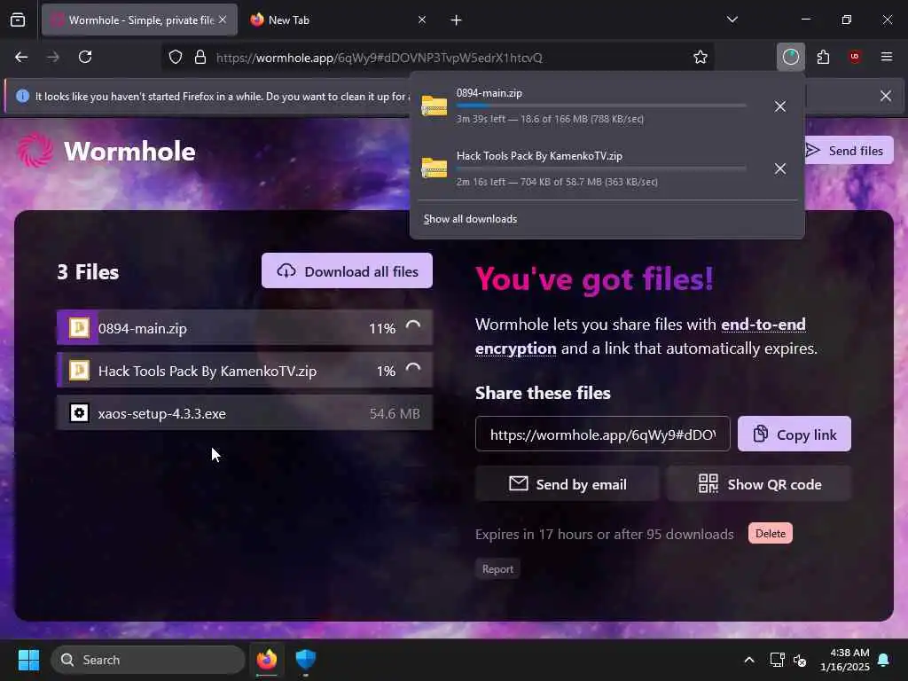This screenshot has height=681, width=908.
Task: Select the xaos-setup-4.3.3.exe file row
Action: (245, 413)
